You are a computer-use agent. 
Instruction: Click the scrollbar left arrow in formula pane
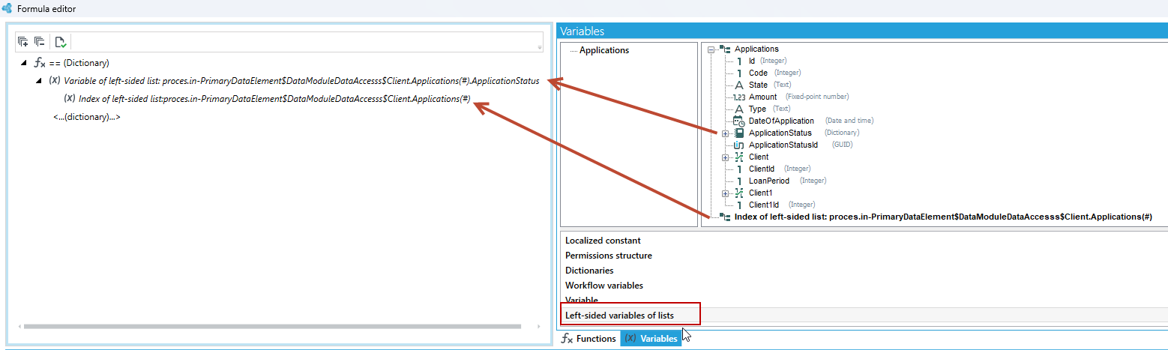[18, 327]
